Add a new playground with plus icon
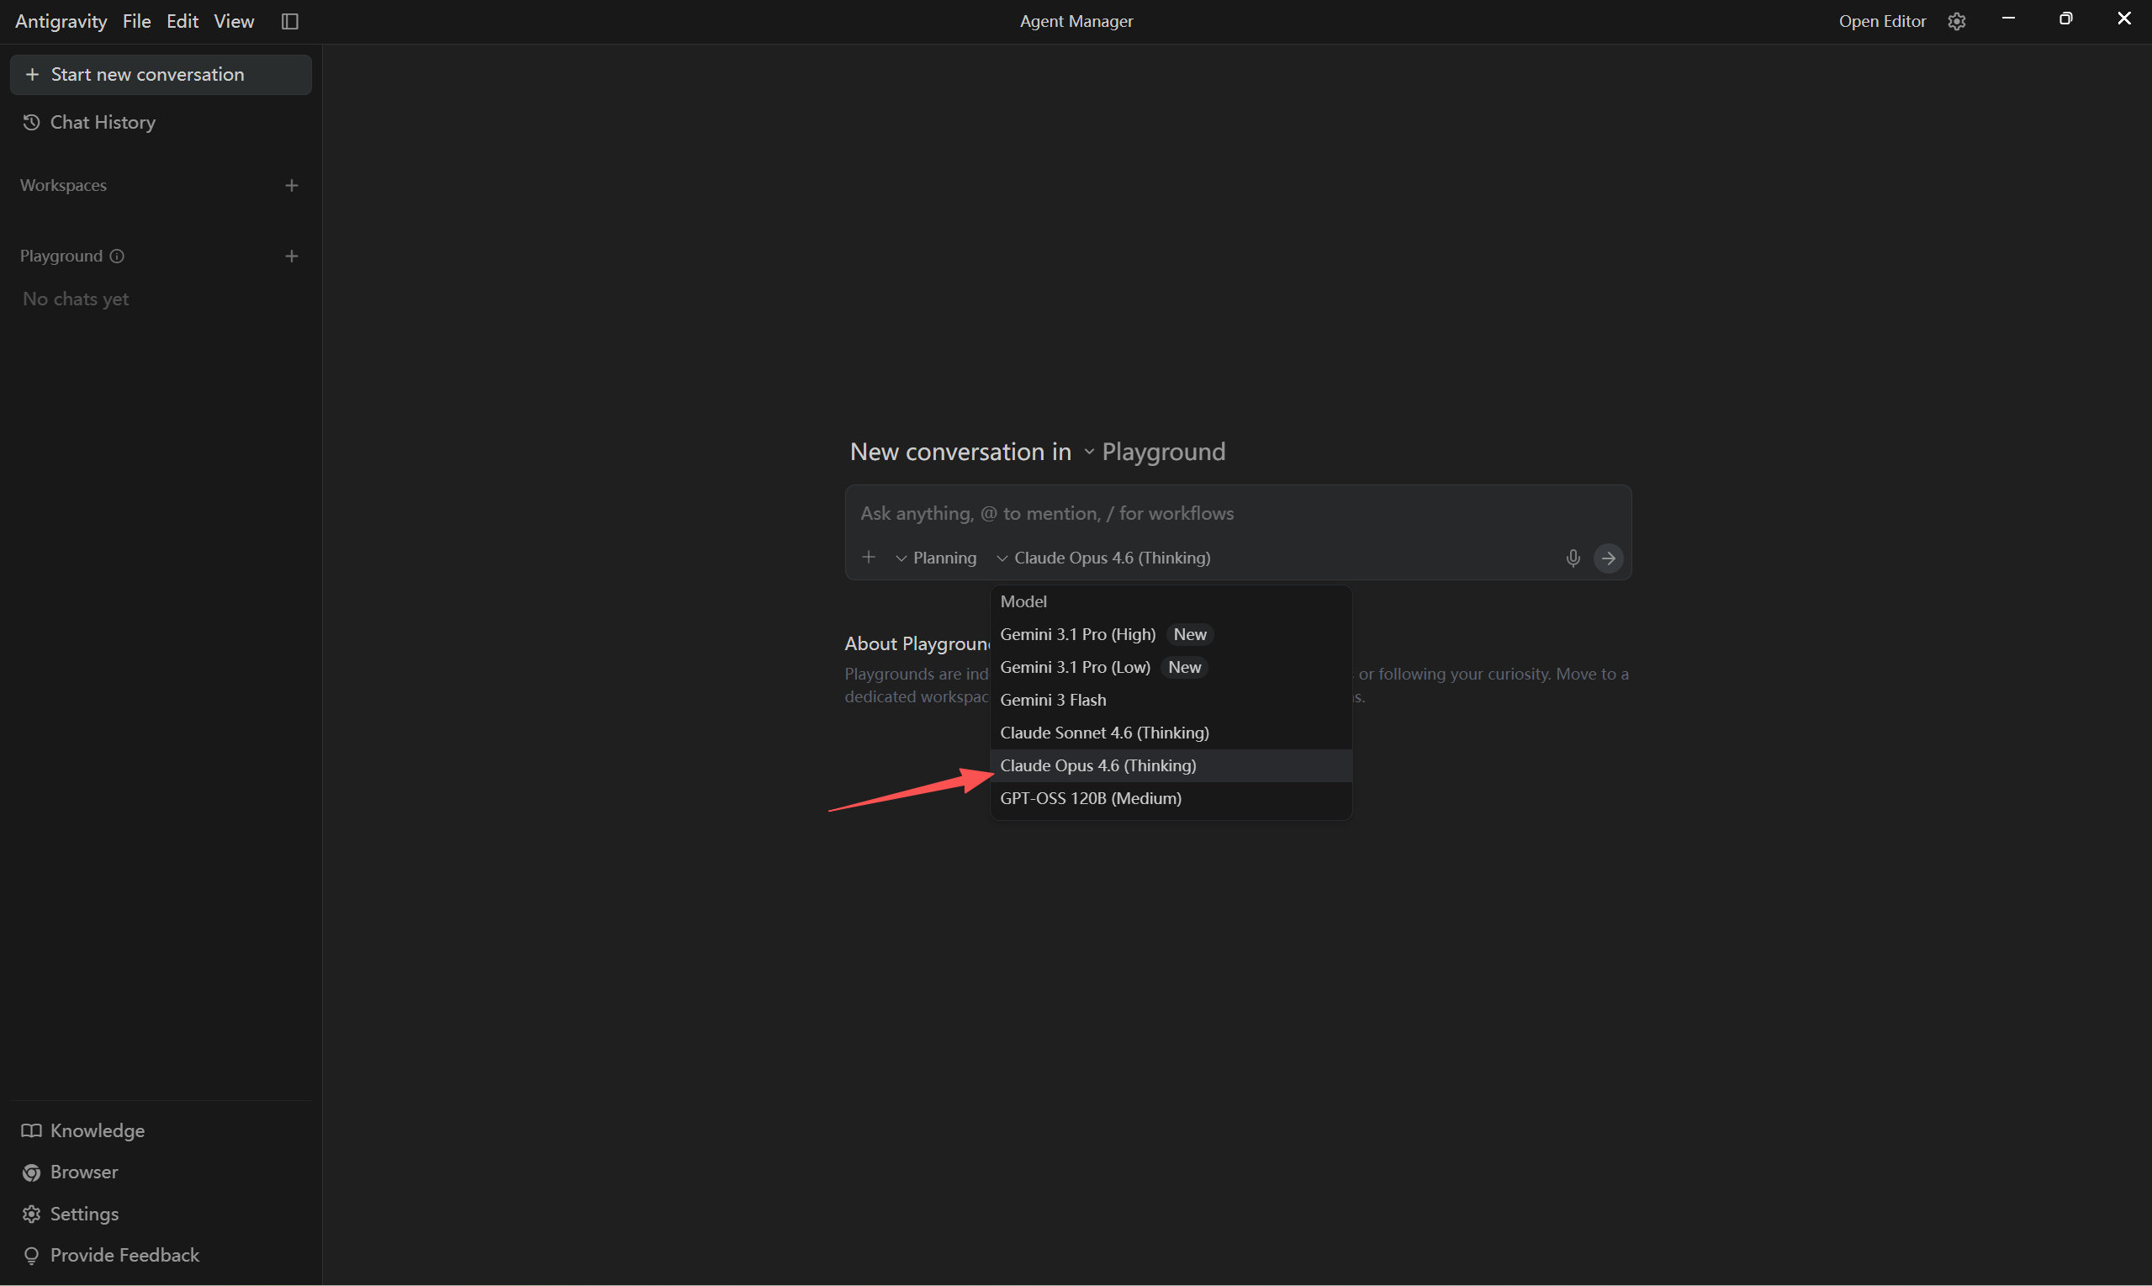 click(x=291, y=257)
